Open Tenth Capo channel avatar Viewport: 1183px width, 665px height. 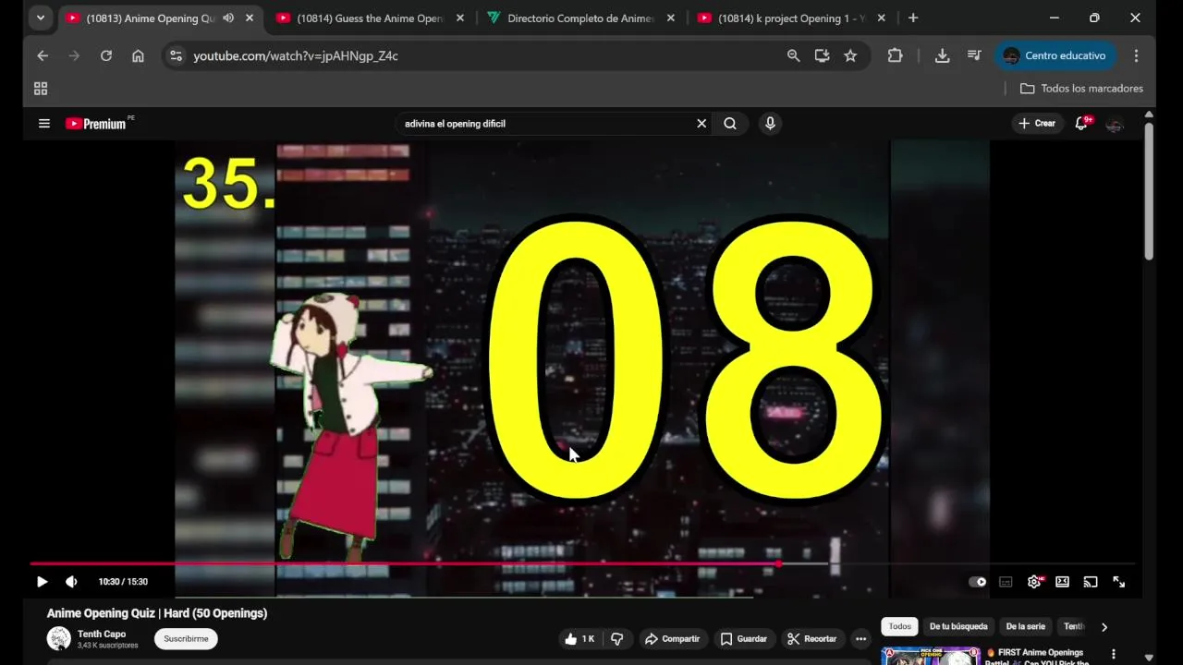click(x=59, y=638)
